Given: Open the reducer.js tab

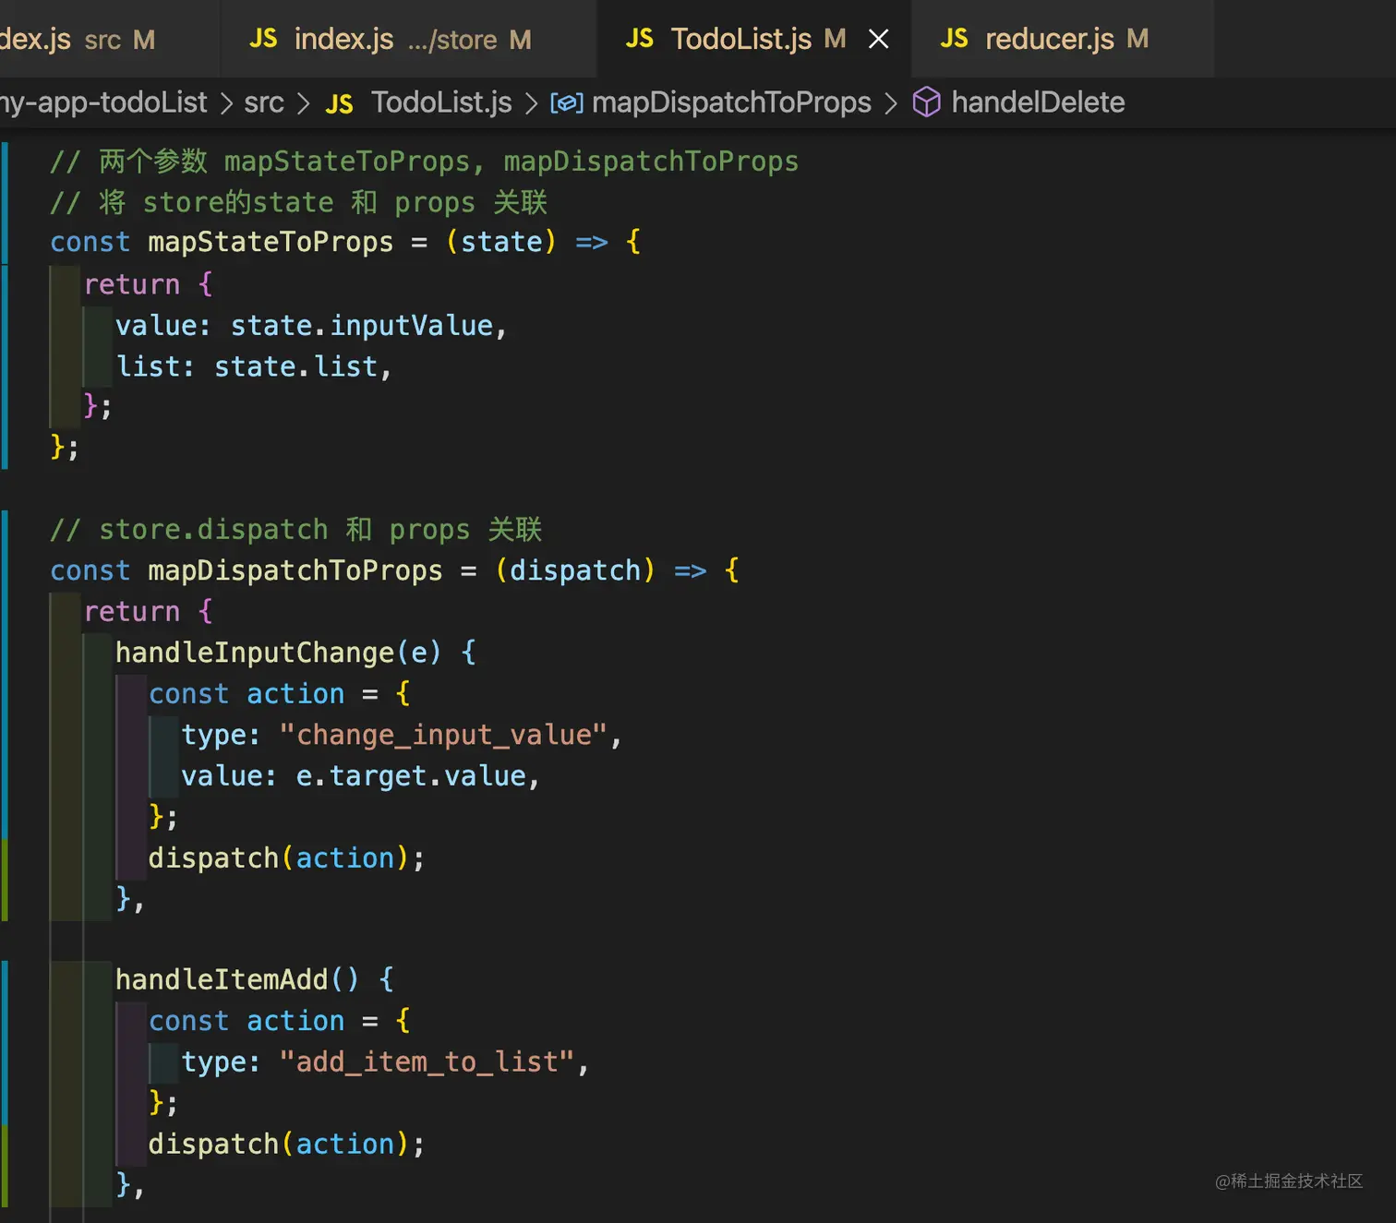Looking at the screenshot, I should pos(1062,39).
